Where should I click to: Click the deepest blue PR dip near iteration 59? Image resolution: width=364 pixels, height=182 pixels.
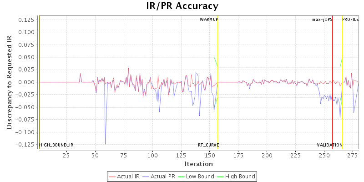click(x=105, y=143)
